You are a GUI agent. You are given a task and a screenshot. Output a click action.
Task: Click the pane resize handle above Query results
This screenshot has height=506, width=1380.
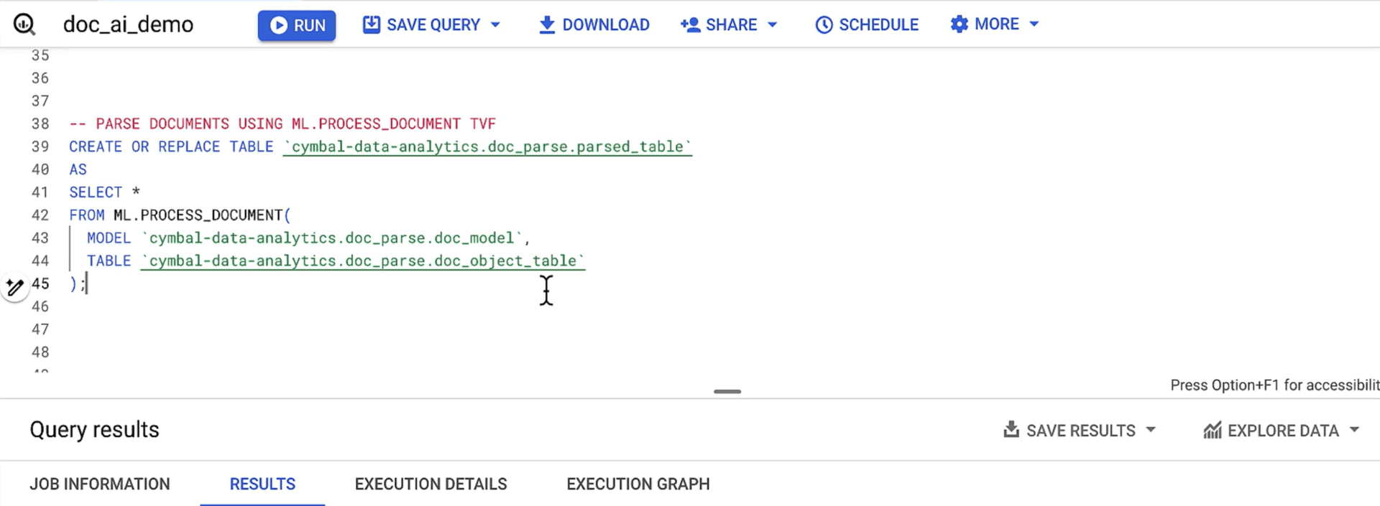tap(727, 391)
